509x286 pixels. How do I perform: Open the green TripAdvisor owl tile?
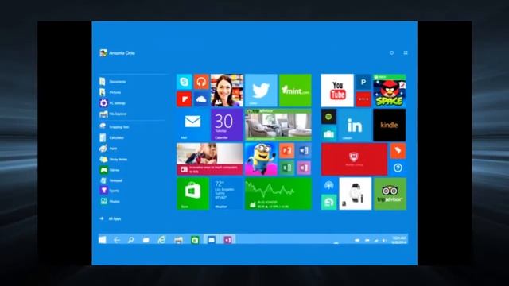pyautogui.click(x=390, y=194)
